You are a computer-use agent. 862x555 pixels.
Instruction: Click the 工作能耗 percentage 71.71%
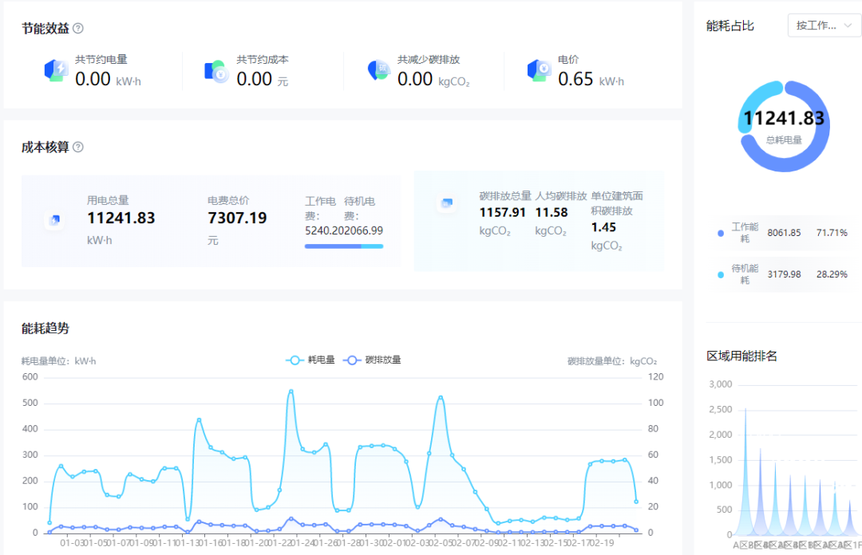(x=832, y=233)
